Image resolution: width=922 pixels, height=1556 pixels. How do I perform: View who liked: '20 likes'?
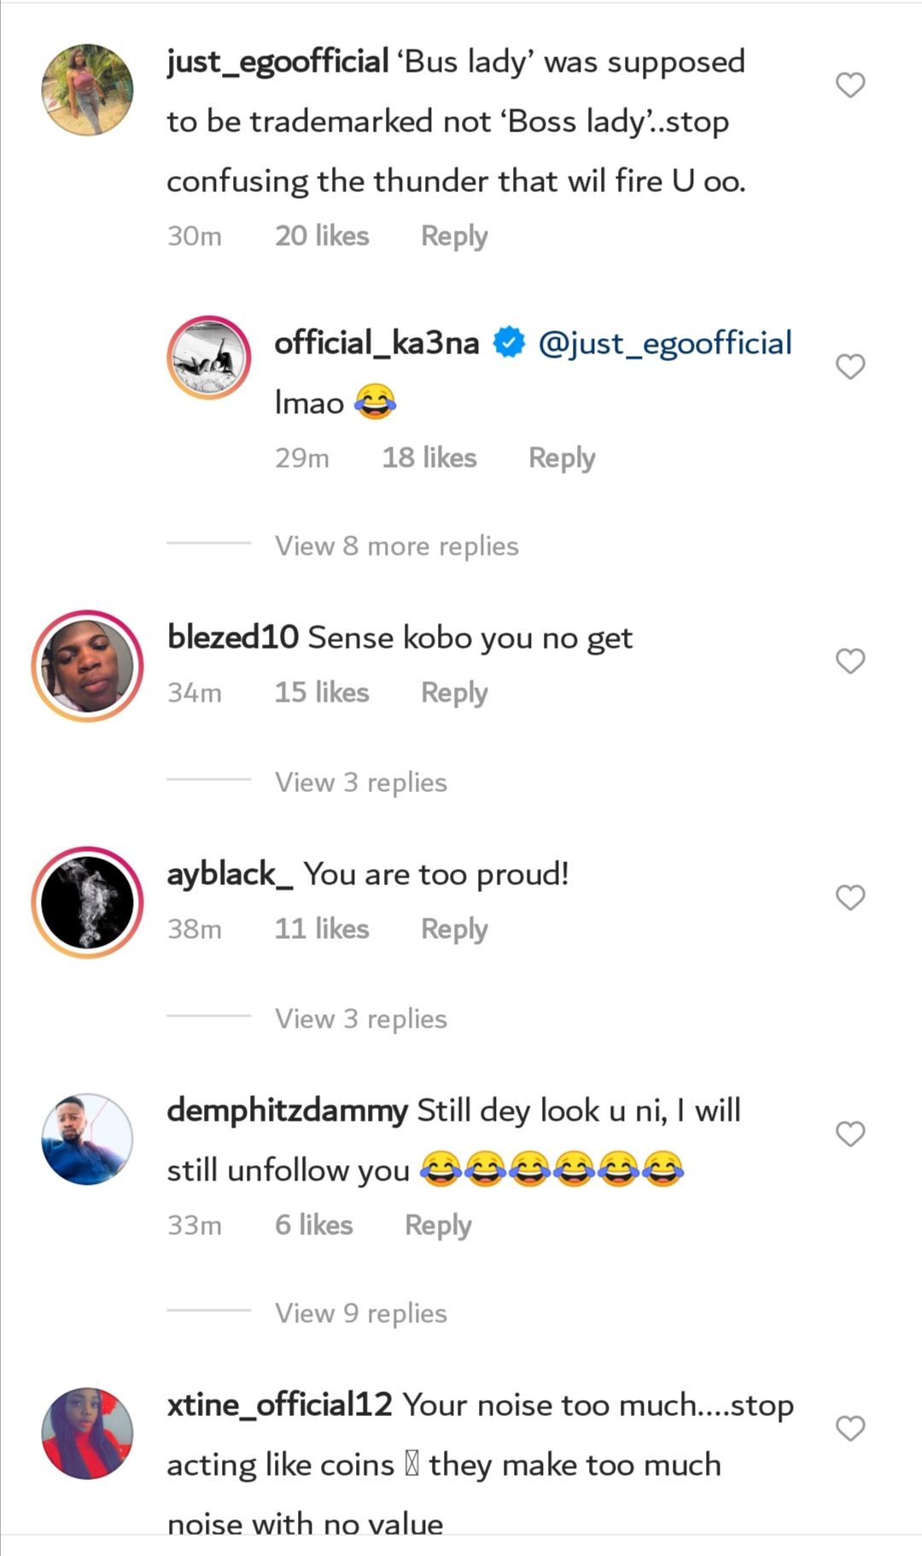(x=322, y=236)
